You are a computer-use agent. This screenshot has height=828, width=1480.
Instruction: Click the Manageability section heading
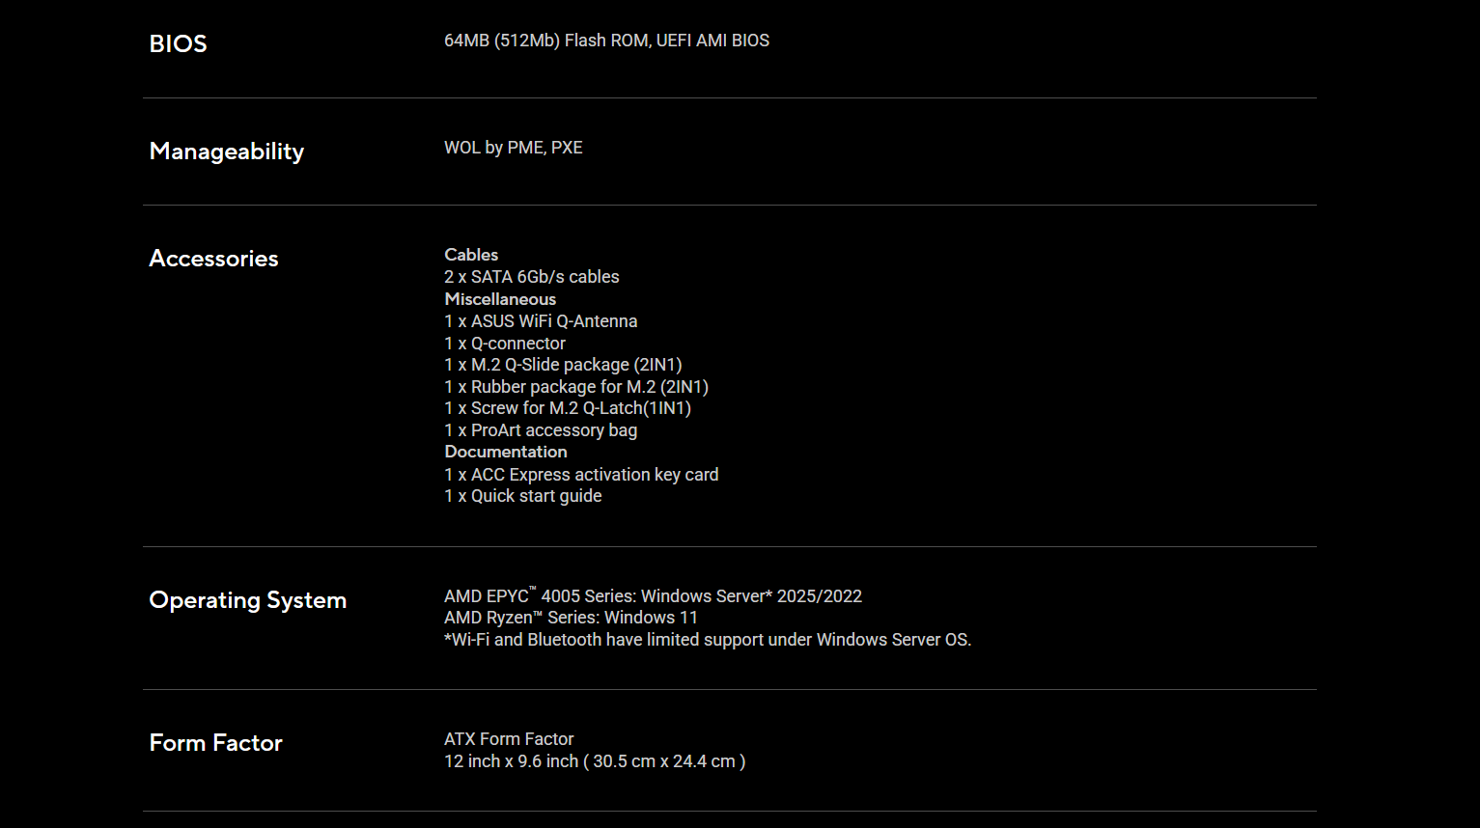(226, 152)
